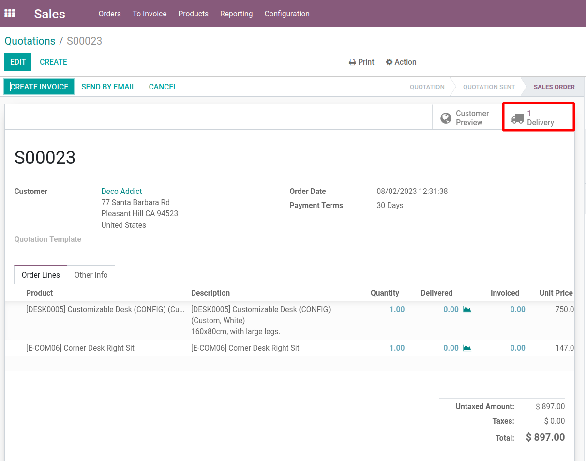Sort by the Unit Price column header

tap(556, 293)
